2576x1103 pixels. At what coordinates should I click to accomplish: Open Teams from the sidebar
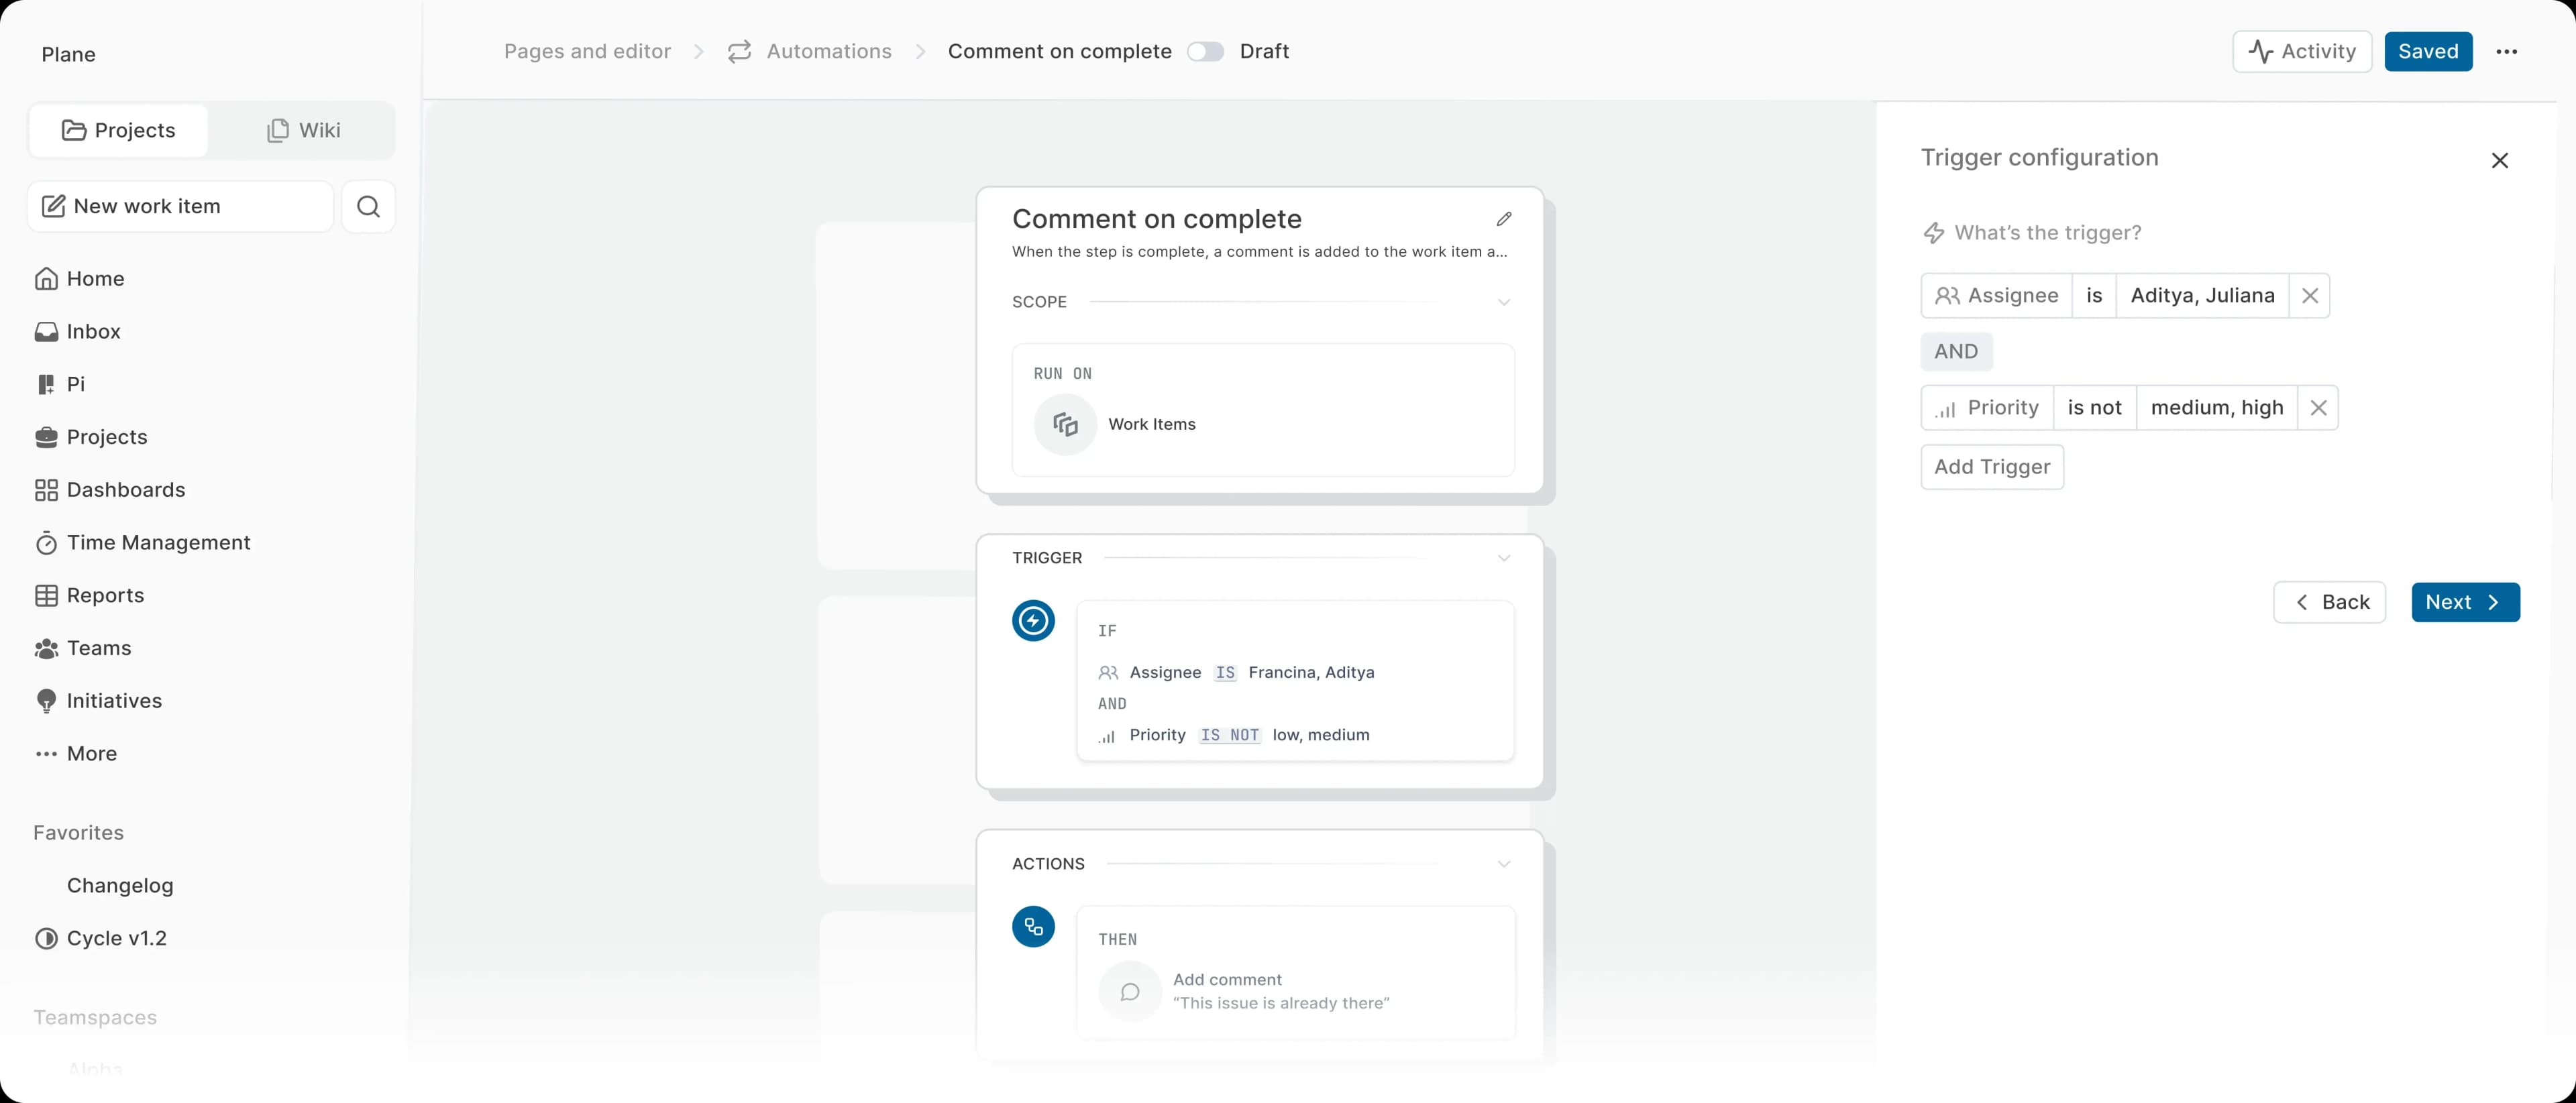98,648
